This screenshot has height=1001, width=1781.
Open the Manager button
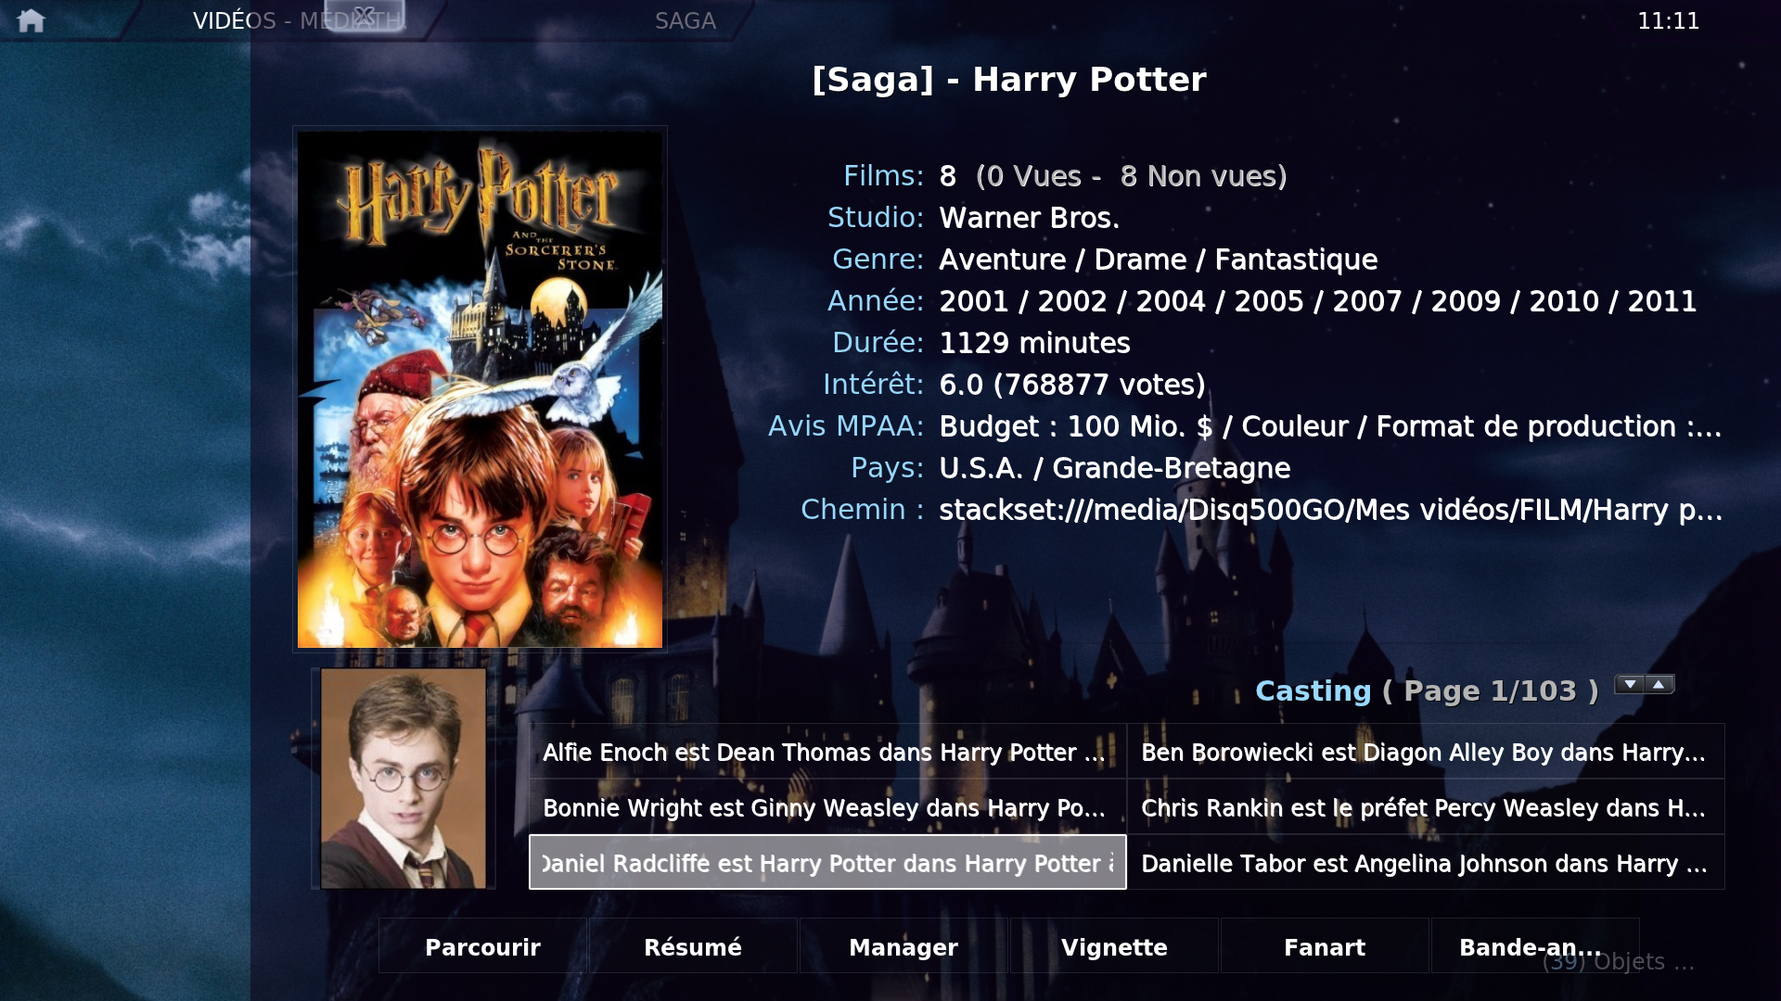point(903,946)
